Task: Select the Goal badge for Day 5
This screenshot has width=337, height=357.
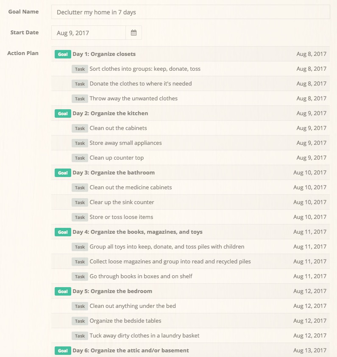Action: tap(62, 291)
